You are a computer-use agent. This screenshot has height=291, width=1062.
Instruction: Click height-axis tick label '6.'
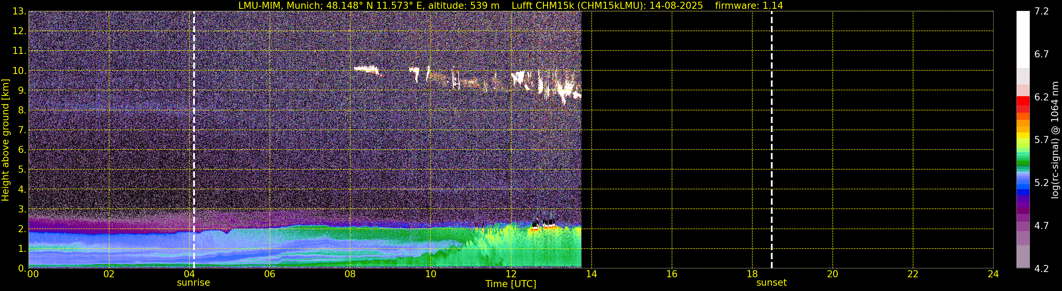click(x=22, y=150)
